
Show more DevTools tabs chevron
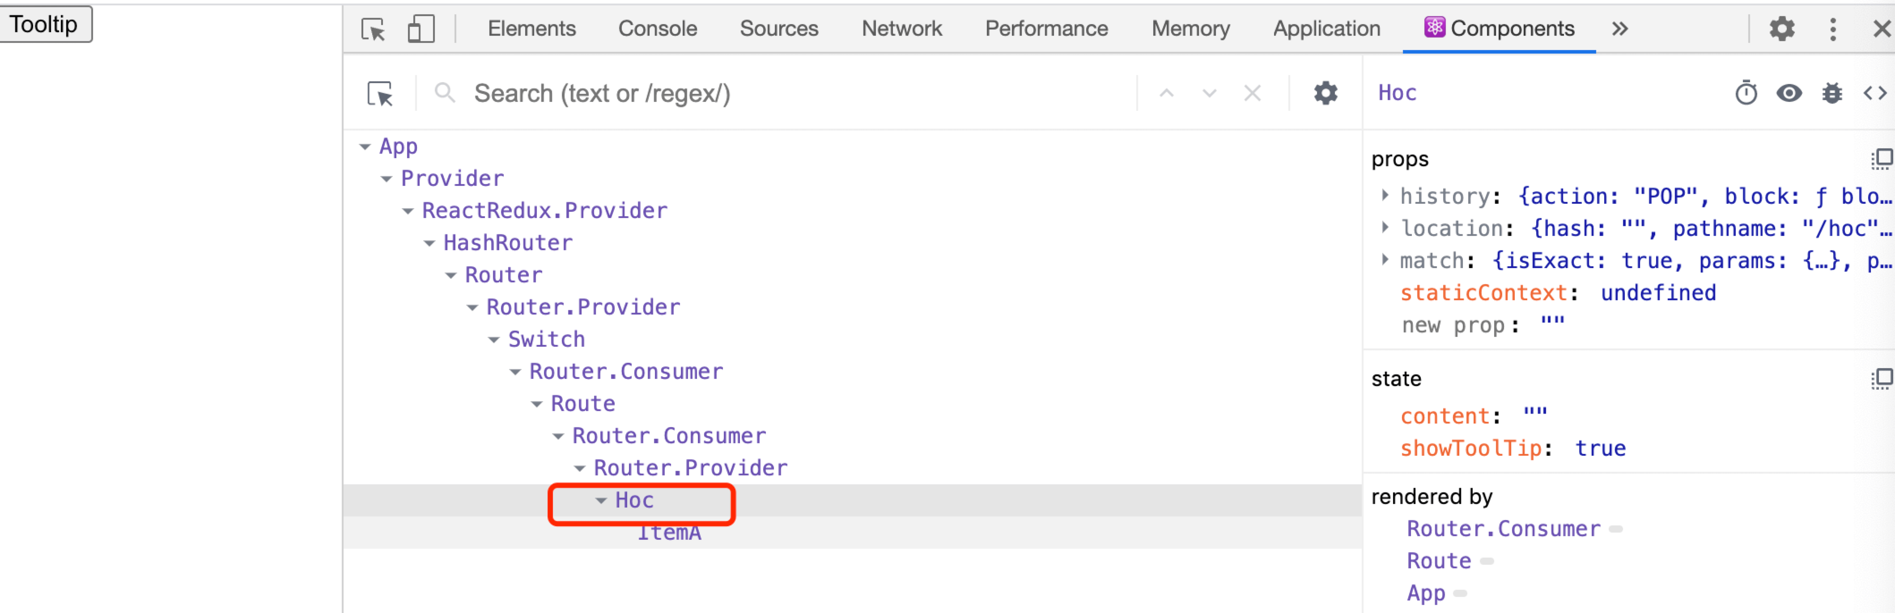[x=1619, y=29]
